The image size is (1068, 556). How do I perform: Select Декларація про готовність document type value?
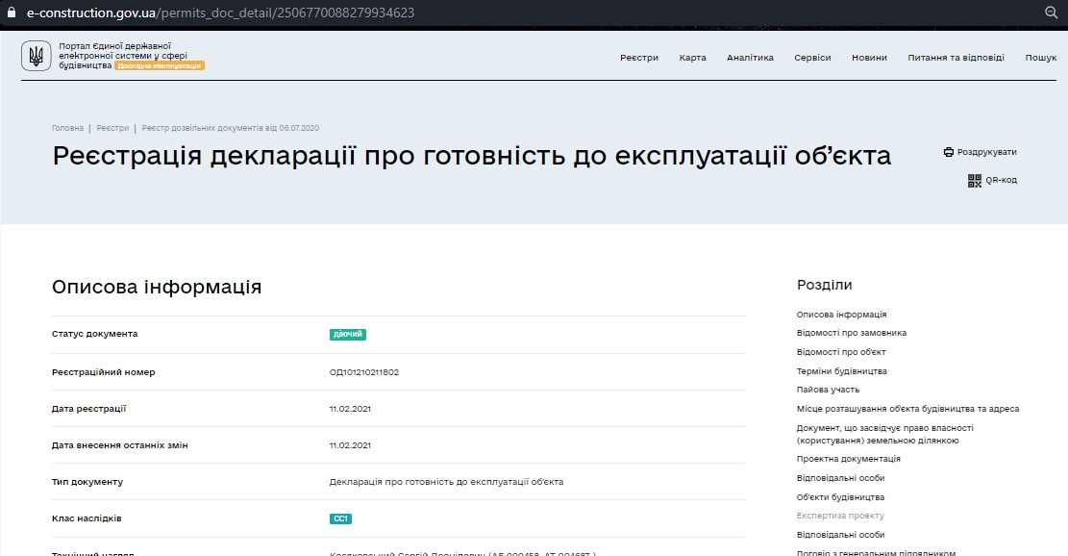pos(446,482)
